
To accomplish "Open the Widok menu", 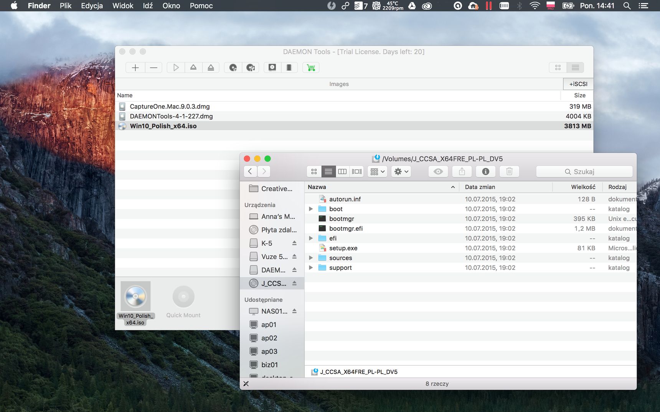I will pos(123,6).
